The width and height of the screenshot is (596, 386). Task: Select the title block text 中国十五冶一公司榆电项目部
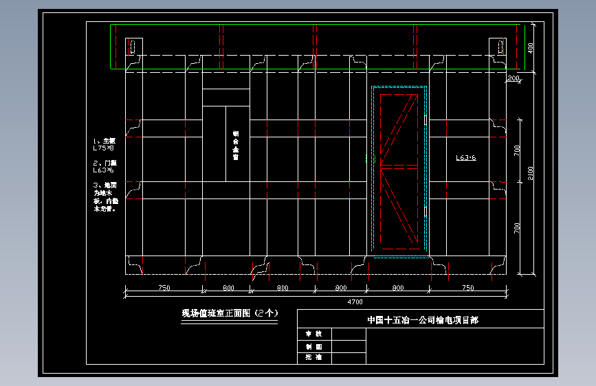tap(423, 320)
